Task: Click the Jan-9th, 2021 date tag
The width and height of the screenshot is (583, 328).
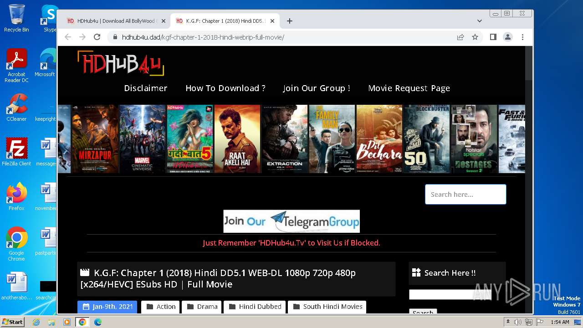Action: [107, 307]
